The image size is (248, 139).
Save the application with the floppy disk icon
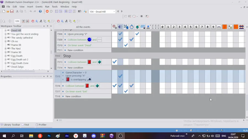point(12,11)
